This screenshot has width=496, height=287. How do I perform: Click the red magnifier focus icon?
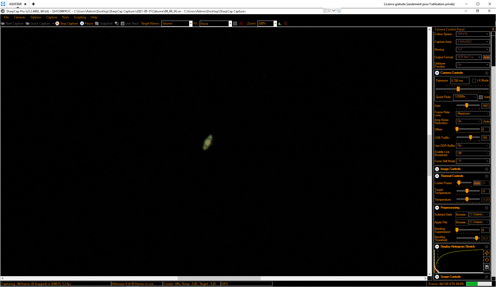pyautogui.click(x=285, y=23)
